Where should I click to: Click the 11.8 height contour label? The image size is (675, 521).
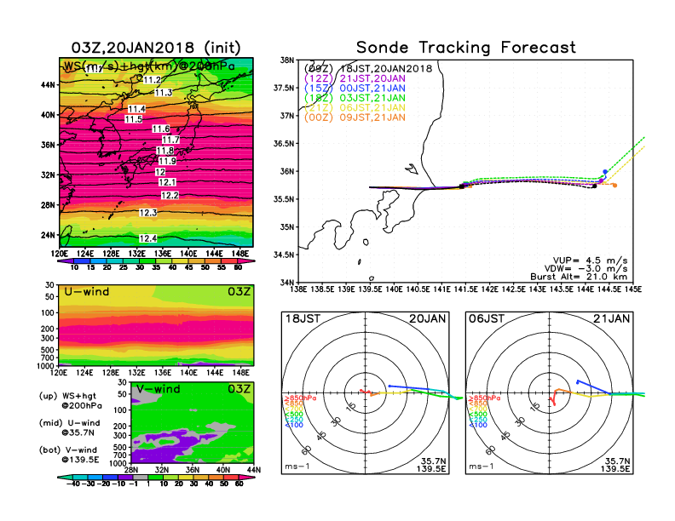click(164, 151)
